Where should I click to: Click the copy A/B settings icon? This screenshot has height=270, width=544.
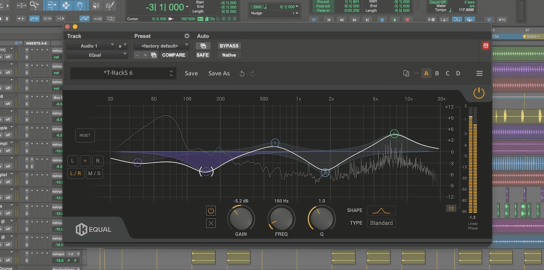(406, 73)
